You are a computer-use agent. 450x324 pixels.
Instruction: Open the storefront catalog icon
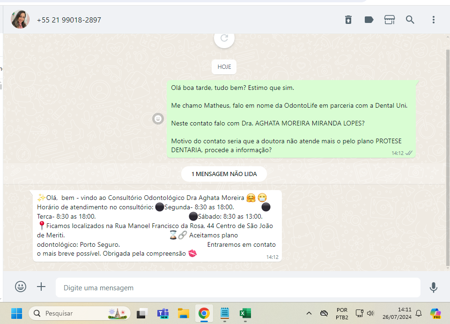(x=390, y=20)
